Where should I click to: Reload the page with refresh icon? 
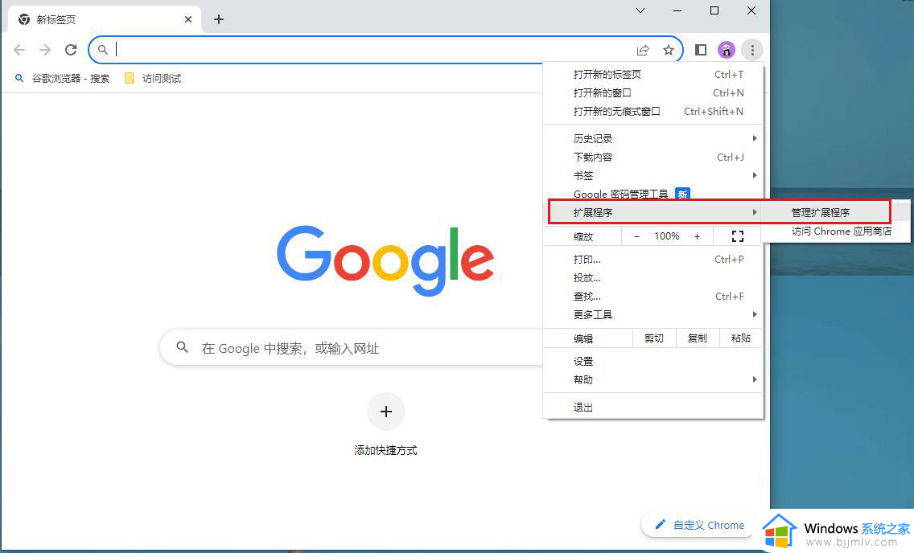[x=71, y=50]
